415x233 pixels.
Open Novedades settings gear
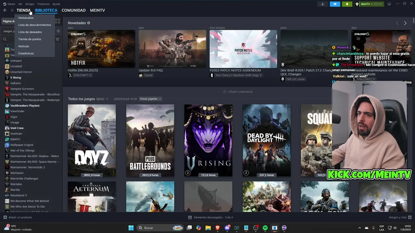tap(89, 23)
